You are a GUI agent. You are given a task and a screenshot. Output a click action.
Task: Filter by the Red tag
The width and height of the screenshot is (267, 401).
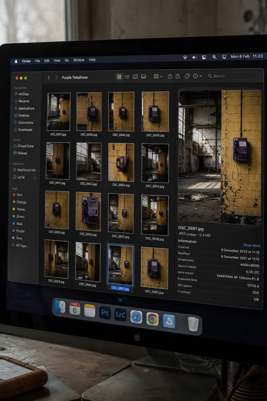point(17,195)
